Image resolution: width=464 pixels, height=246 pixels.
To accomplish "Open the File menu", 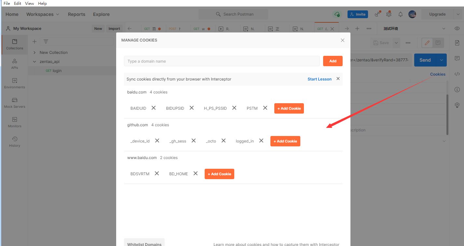I will click(x=7, y=3).
